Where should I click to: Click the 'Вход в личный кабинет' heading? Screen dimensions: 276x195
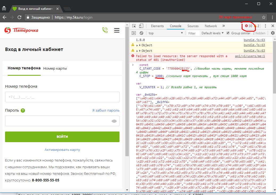point(34,49)
